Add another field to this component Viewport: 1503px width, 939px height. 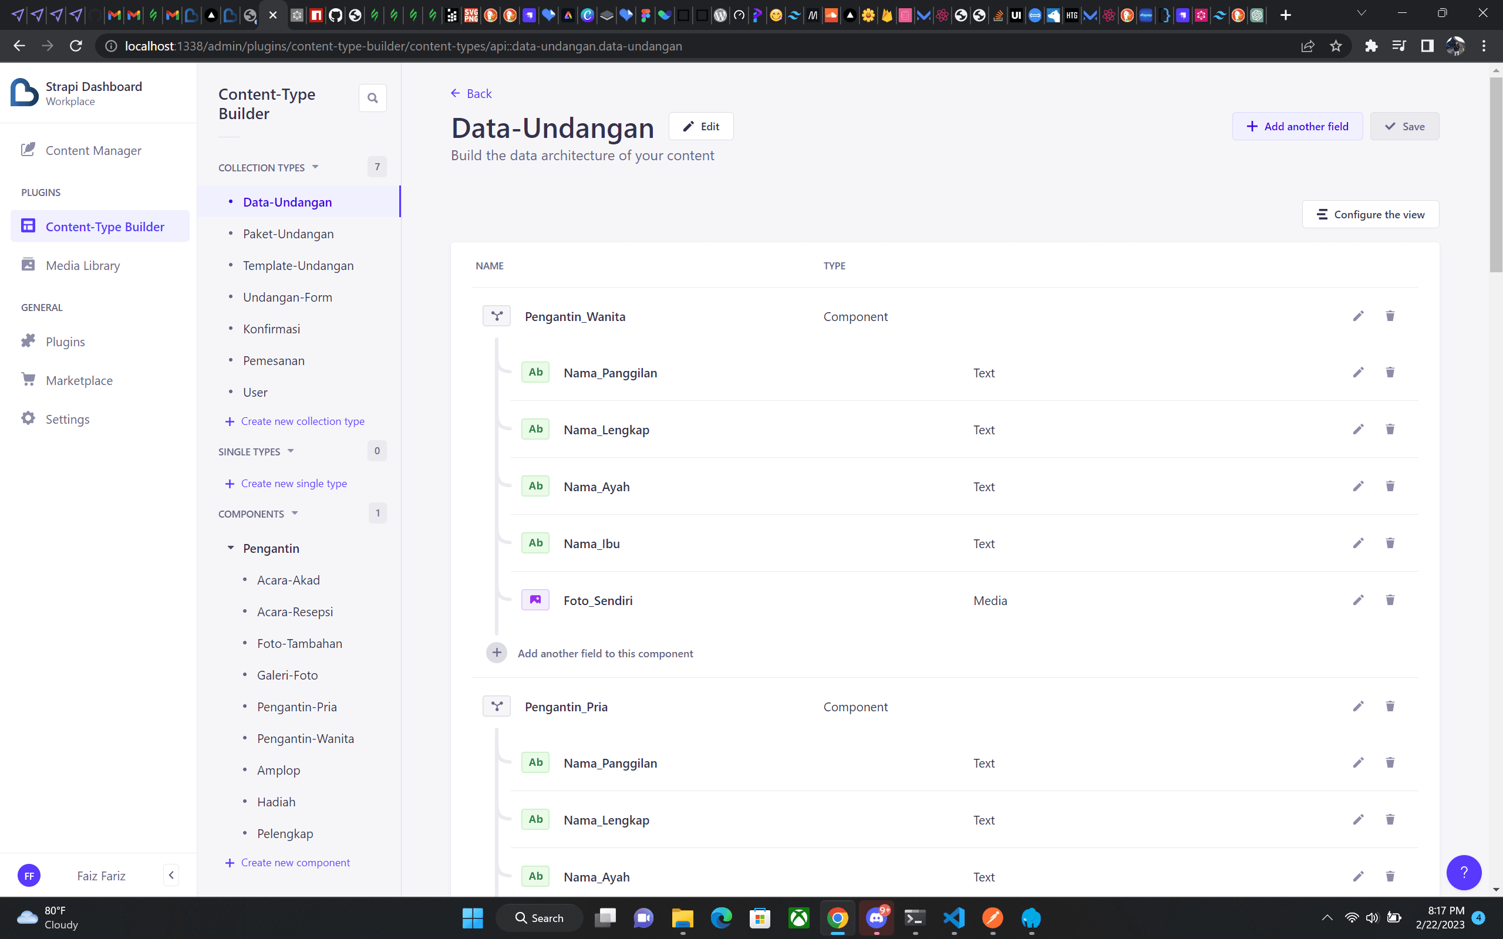(605, 653)
